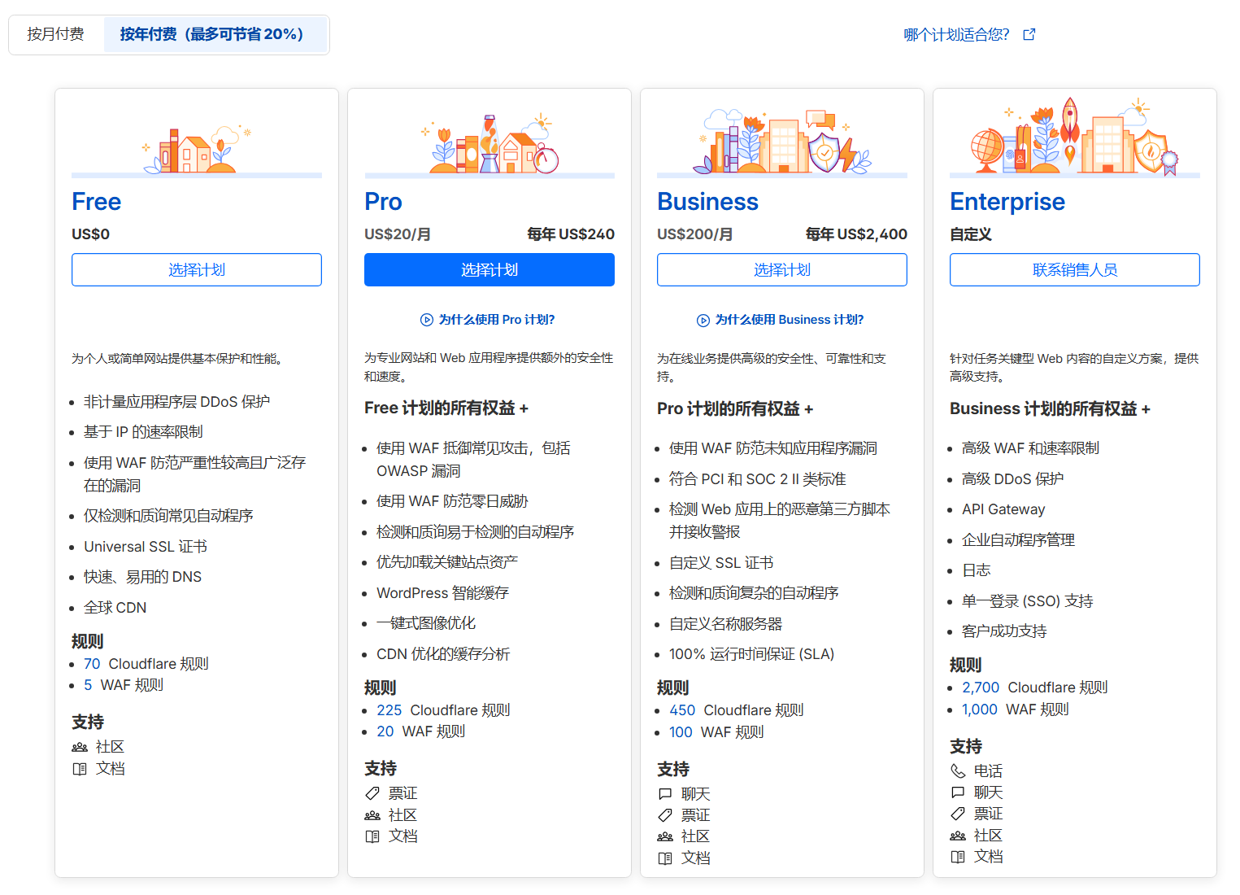Click docs 文档 book icon in Free plan

(80, 769)
